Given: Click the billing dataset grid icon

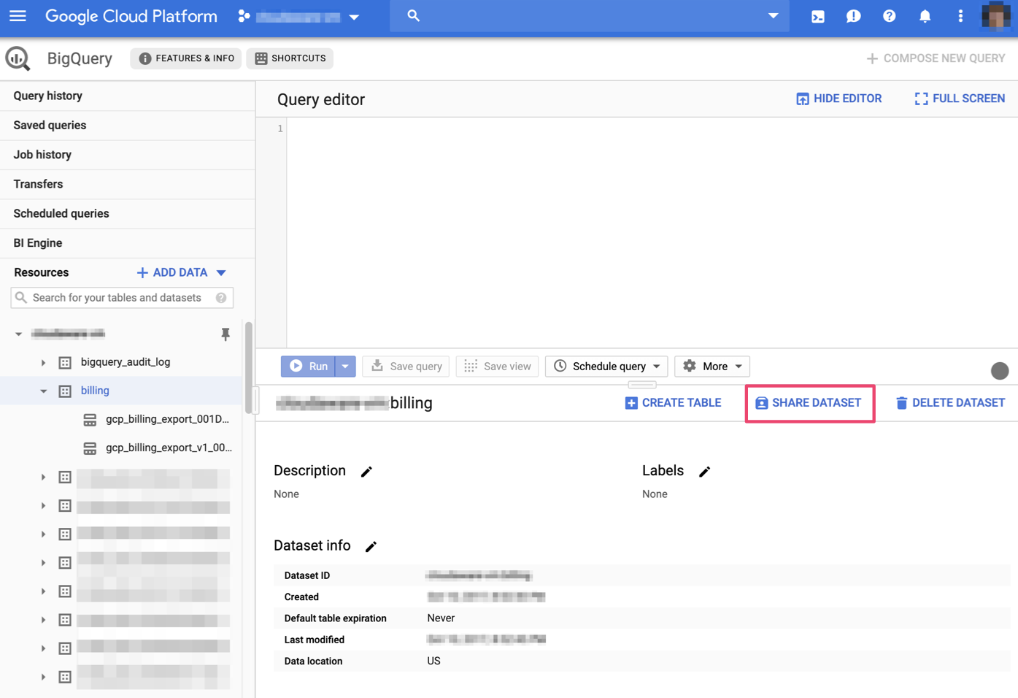Looking at the screenshot, I should pyautogui.click(x=65, y=391).
